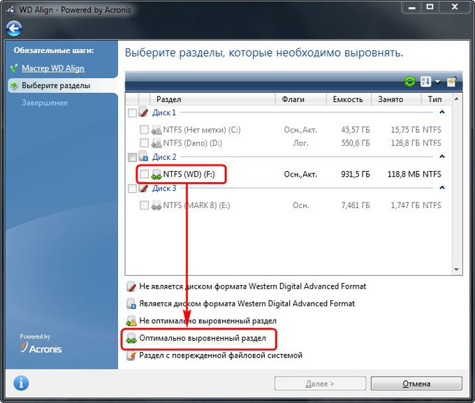475x403 pixels.
Task: Select the 45,57 ГБ capacity cell
Action: coord(356,130)
